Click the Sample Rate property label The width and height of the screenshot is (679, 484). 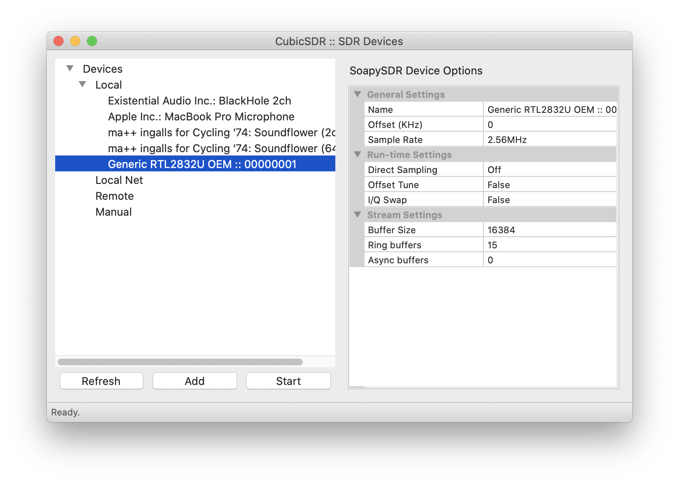click(x=395, y=140)
